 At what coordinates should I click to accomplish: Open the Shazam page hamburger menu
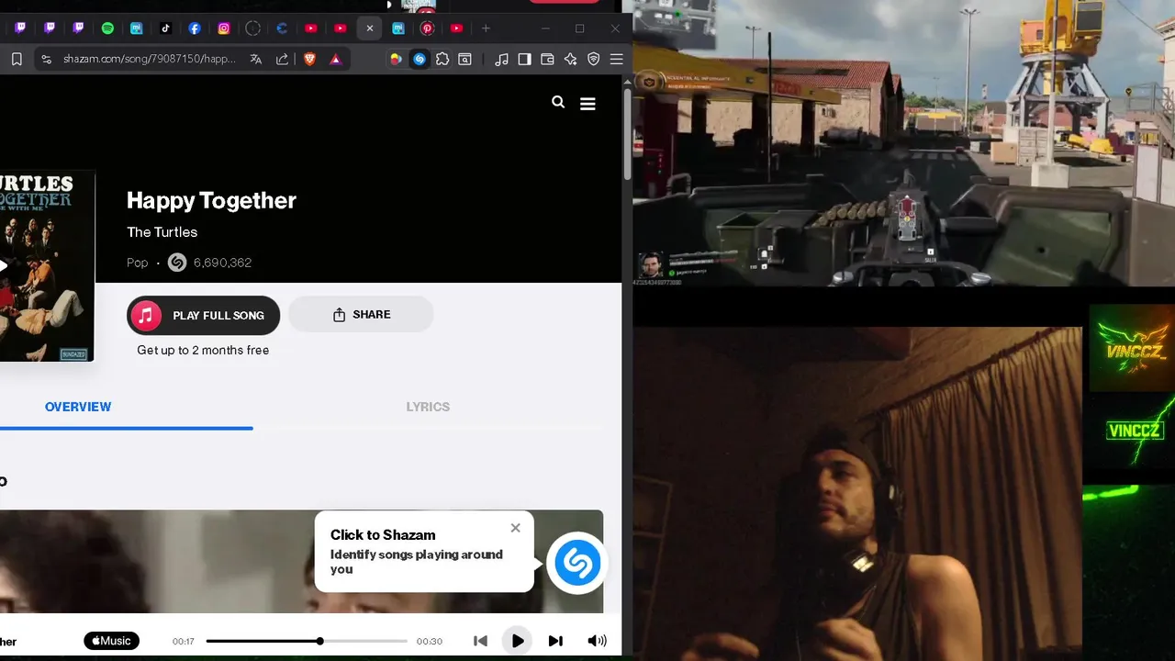(x=587, y=104)
